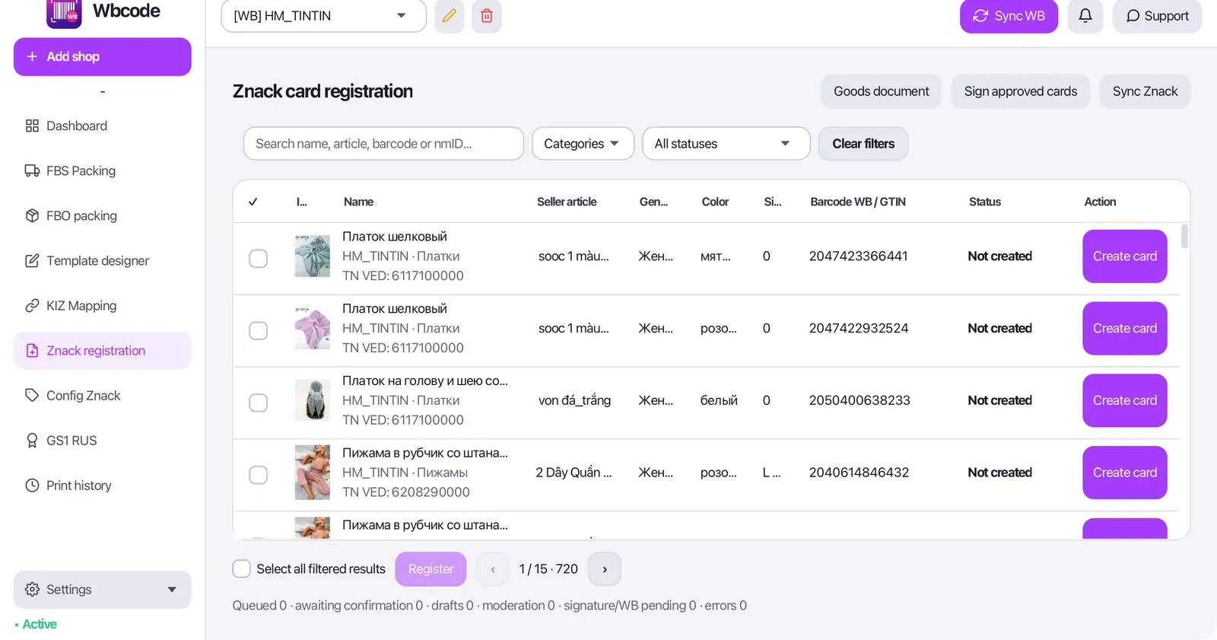Tick checkbox for barcode 2047422932524 row
The height and width of the screenshot is (640, 1217).
click(x=259, y=331)
